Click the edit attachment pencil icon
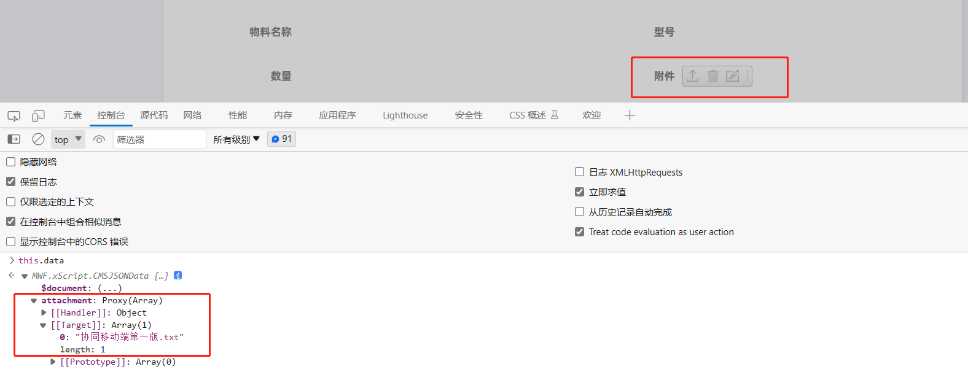The image size is (968, 369). point(733,76)
